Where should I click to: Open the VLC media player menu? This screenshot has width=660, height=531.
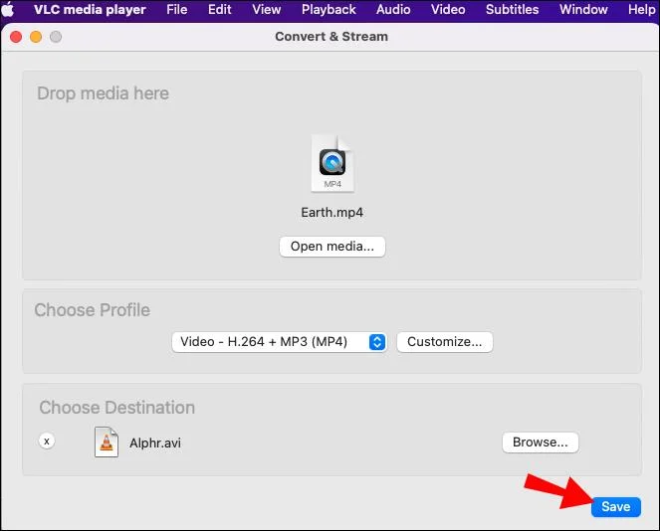[90, 9]
